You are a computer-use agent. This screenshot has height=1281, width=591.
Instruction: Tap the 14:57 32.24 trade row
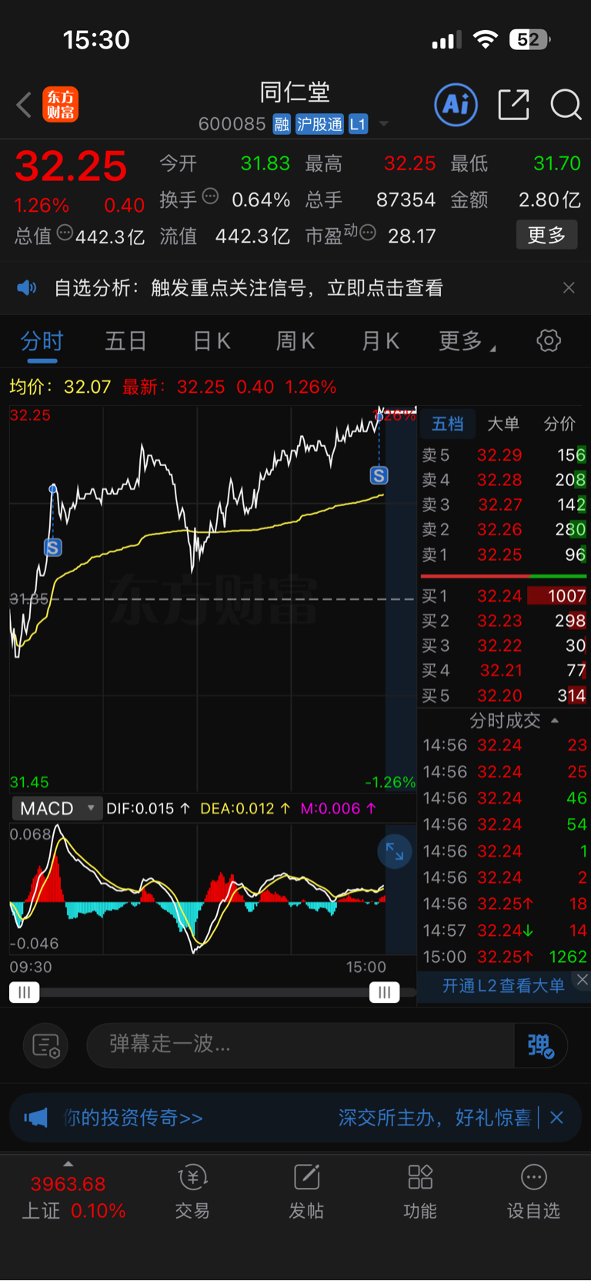tap(506, 931)
